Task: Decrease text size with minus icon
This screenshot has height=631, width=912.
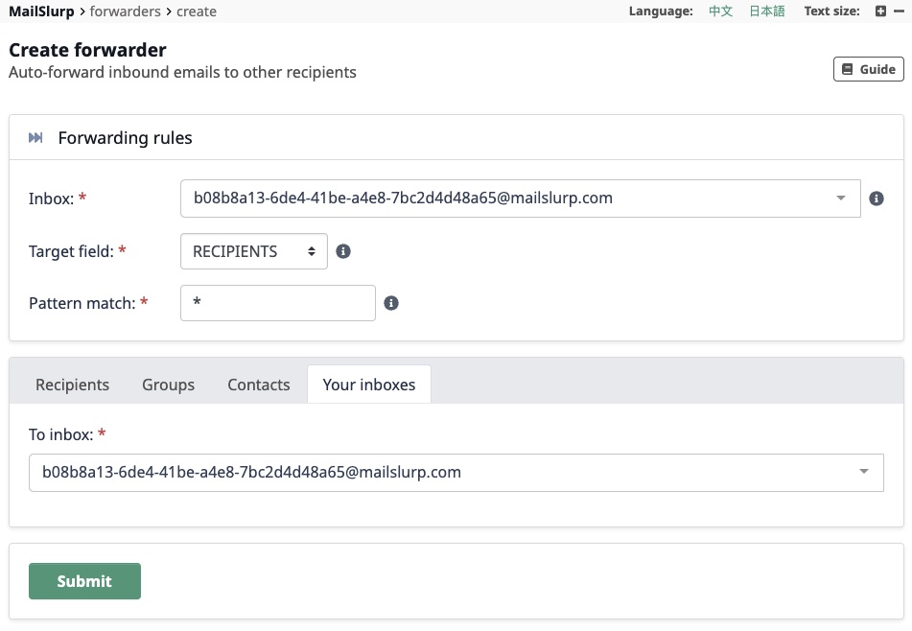Action: [899, 12]
